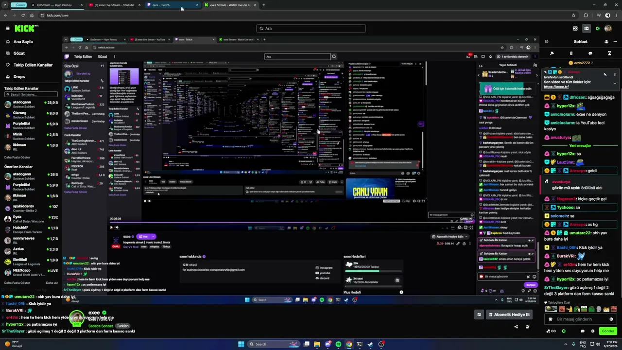
Task: Collapse the pinned message with chevron
Action: (x=615, y=83)
